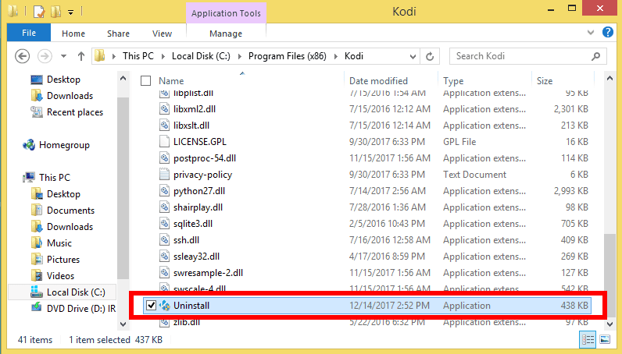Select the ssh.dll file icon

[x=164, y=240]
